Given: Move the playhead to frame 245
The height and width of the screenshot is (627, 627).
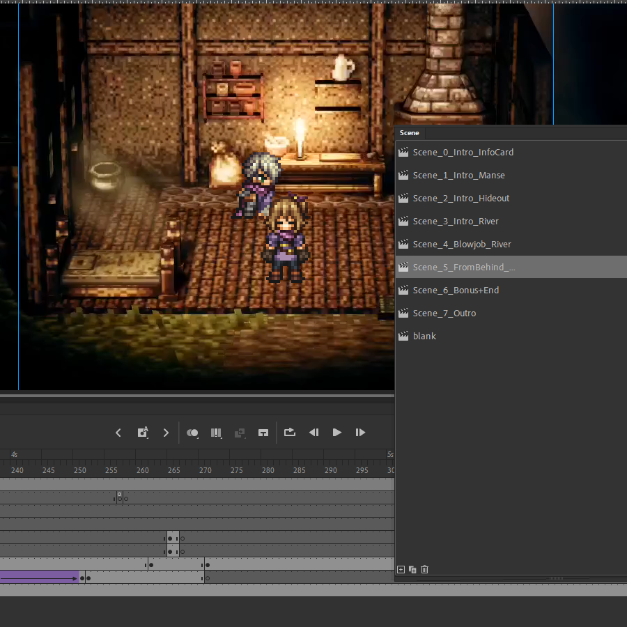Looking at the screenshot, I should tap(48, 470).
